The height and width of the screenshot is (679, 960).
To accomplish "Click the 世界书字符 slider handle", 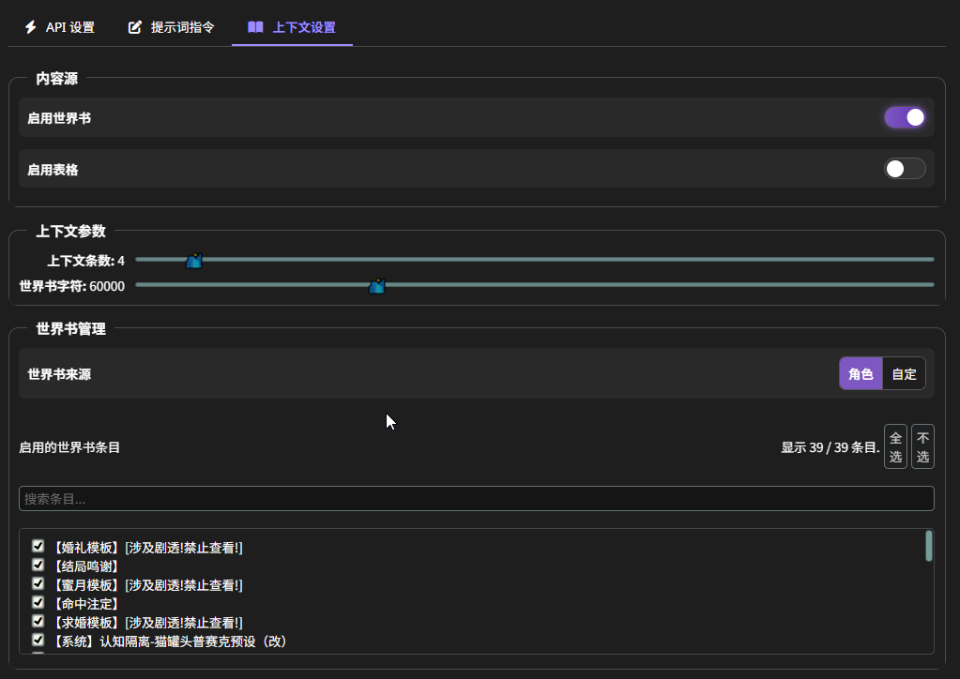I will click(377, 286).
